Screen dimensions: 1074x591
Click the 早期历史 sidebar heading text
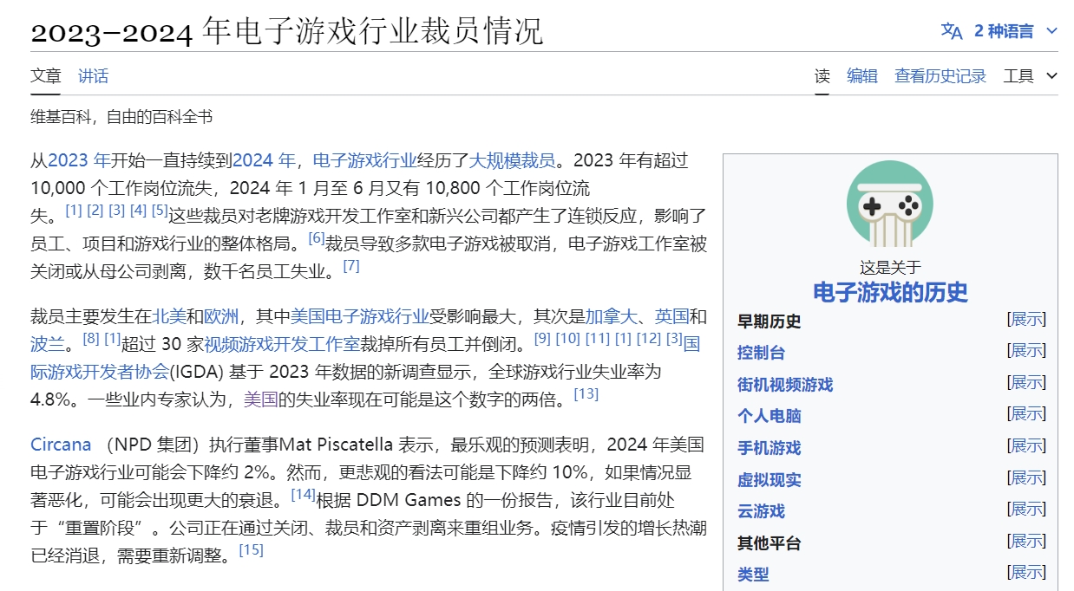(x=769, y=321)
